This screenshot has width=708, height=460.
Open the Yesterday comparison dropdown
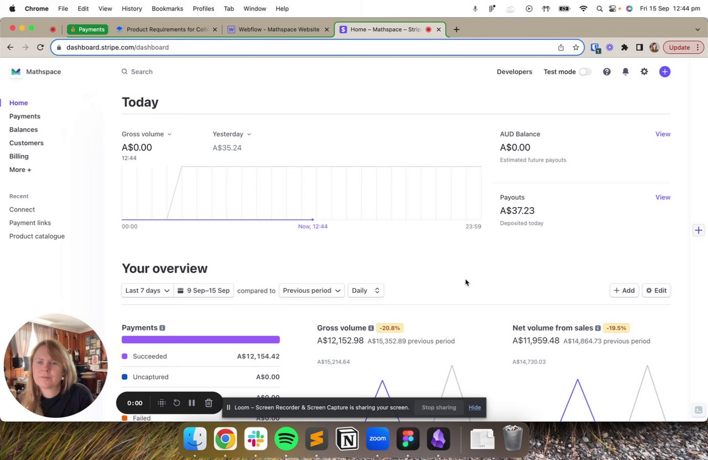click(232, 134)
